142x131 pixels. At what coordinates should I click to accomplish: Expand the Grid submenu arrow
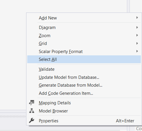coord(137,43)
